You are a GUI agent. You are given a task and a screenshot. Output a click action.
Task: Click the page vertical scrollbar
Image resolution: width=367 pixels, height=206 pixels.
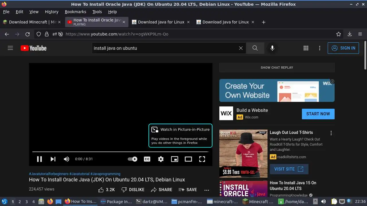[x=365, y=55]
